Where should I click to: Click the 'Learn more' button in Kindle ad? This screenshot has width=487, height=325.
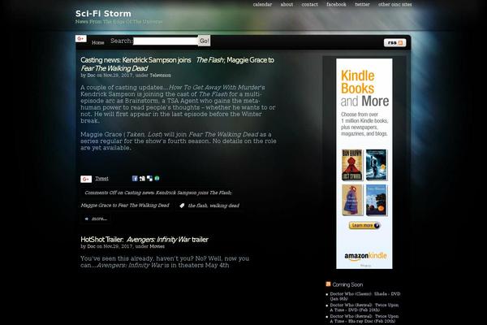coord(364,226)
